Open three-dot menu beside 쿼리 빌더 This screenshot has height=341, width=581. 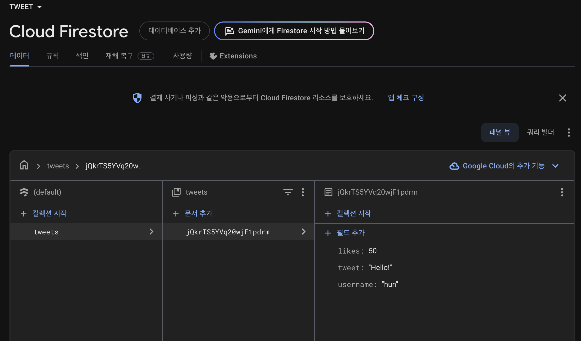point(569,133)
